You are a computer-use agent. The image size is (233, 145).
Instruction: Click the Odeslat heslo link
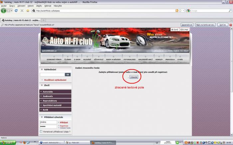pyautogui.click(x=65, y=128)
